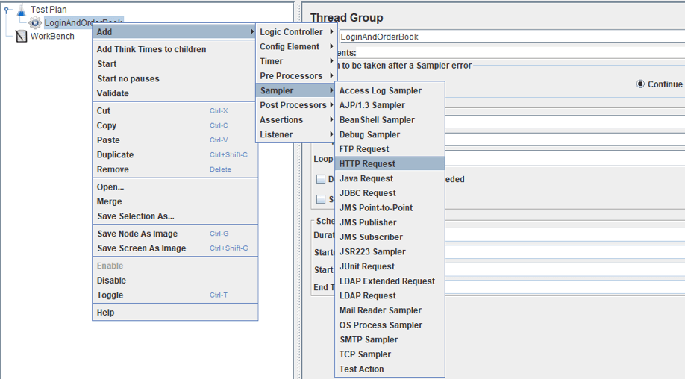
Task: Choose Open... from the context menu
Action: click(175, 187)
